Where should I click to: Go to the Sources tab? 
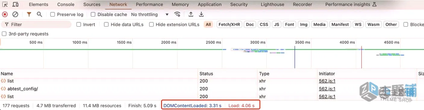(92, 5)
